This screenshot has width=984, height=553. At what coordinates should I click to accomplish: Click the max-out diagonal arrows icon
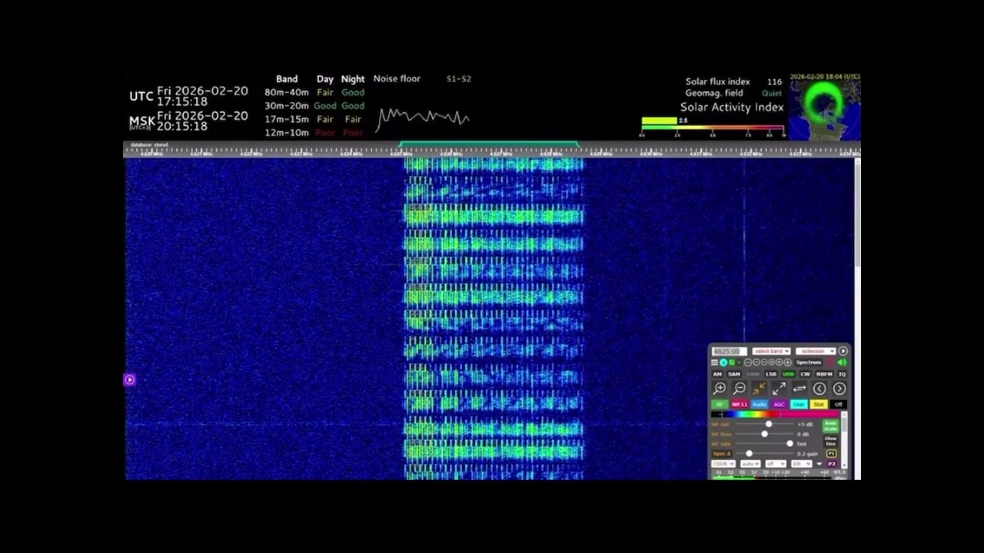[780, 389]
